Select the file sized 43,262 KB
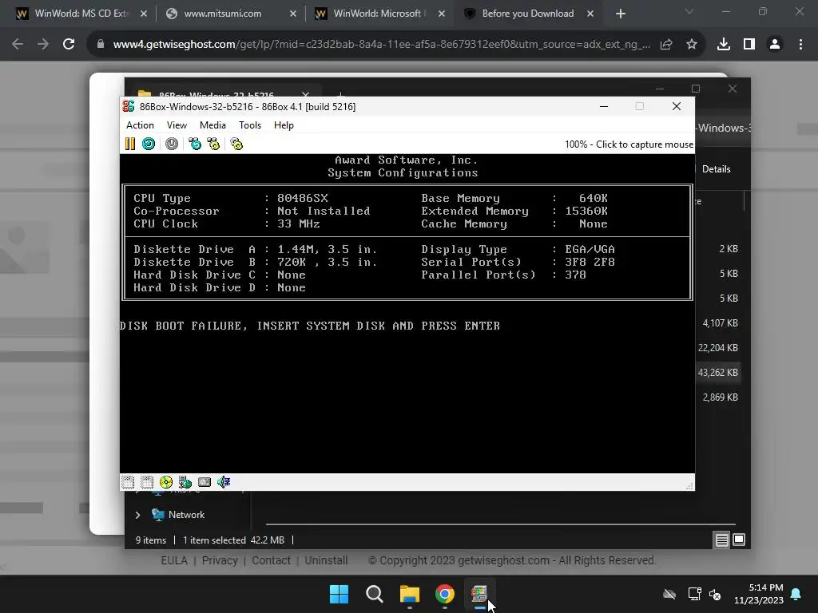This screenshot has height=613, width=818. 718,373
